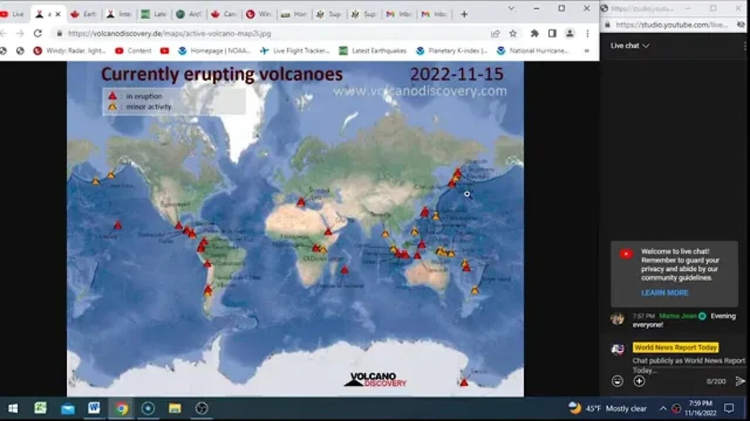Open the Chrome three-dot menu
The width and height of the screenshot is (750, 421).
(587, 33)
